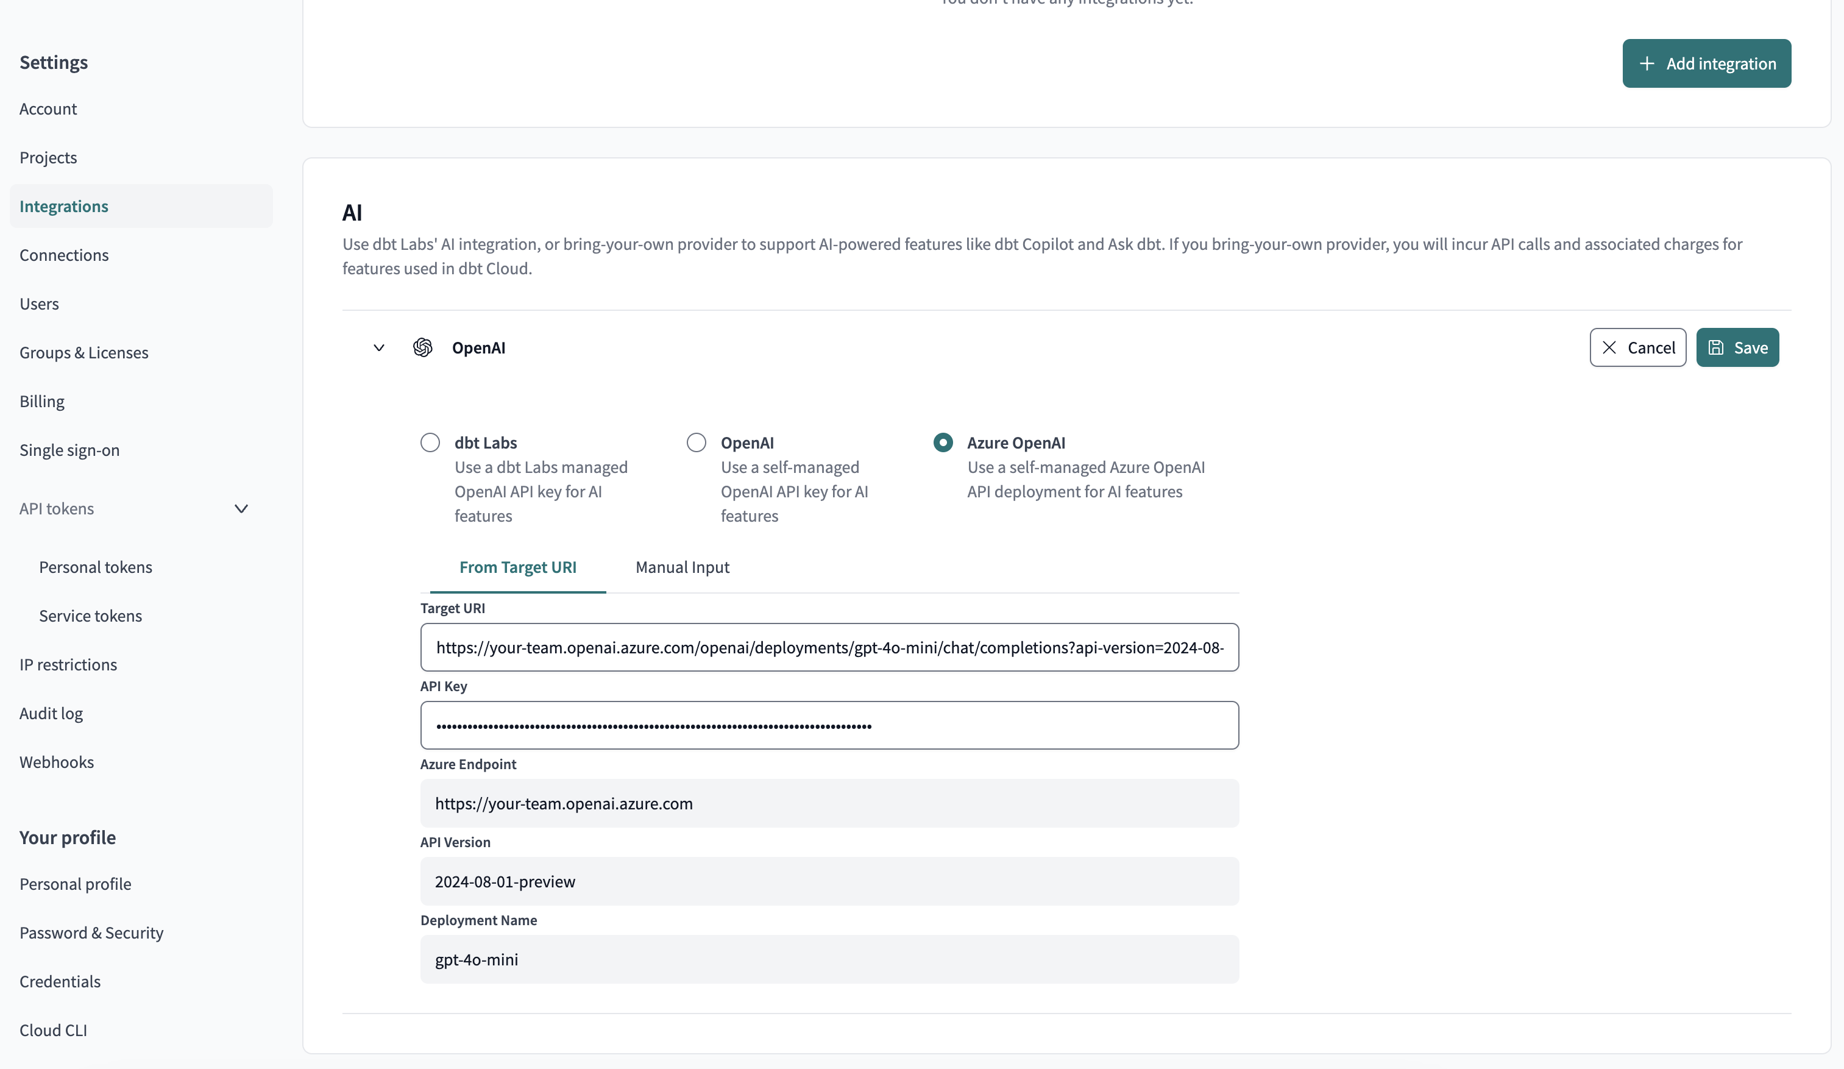Click the OpenAI logo icon

click(422, 347)
